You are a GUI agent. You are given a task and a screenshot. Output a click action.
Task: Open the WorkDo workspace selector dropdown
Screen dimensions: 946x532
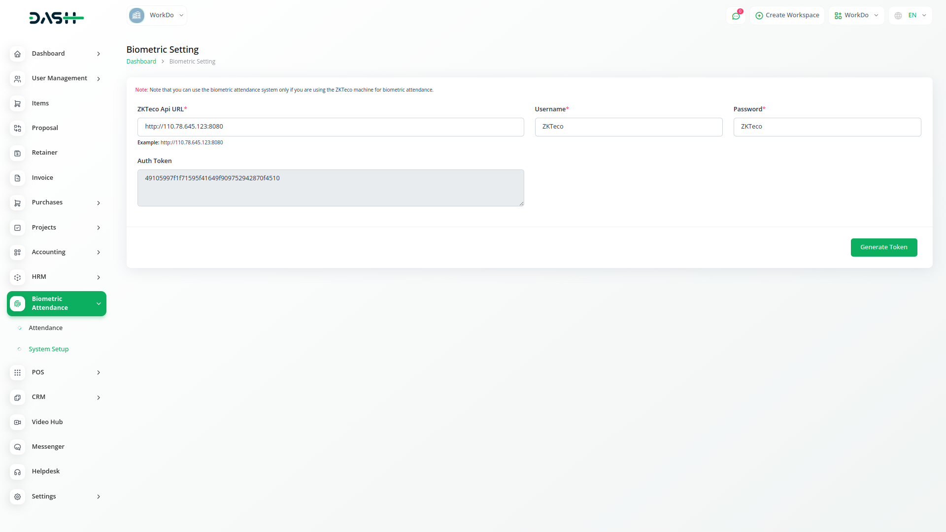157,15
